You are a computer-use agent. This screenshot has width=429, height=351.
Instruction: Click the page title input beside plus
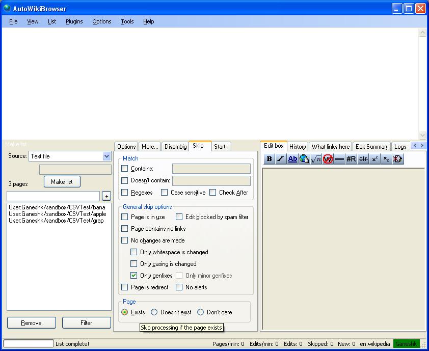pos(53,196)
